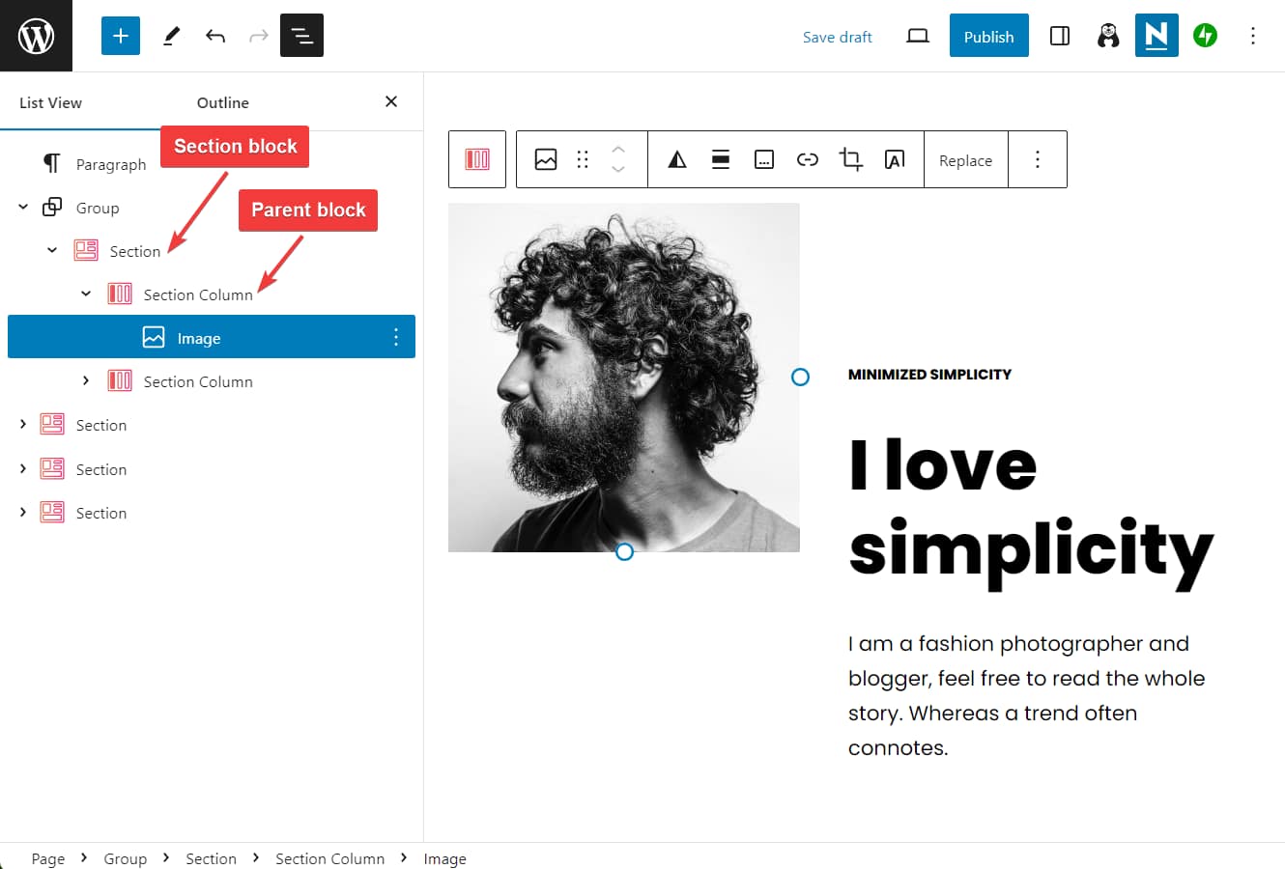Viewport: 1285px width, 869px height.
Task: Toggle the document overview list view
Action: pyautogui.click(x=301, y=36)
